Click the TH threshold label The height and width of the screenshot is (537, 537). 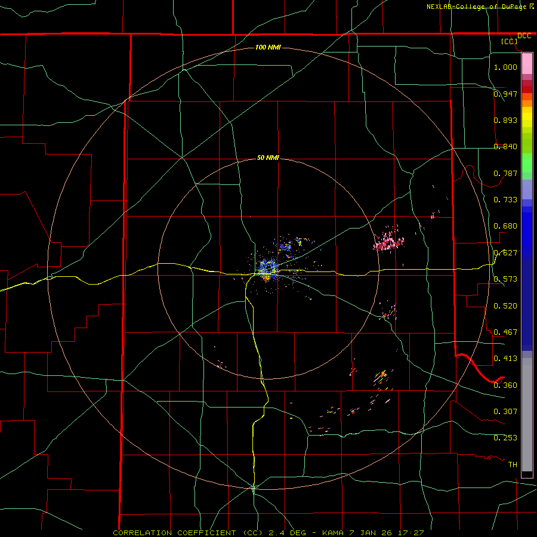(x=513, y=464)
